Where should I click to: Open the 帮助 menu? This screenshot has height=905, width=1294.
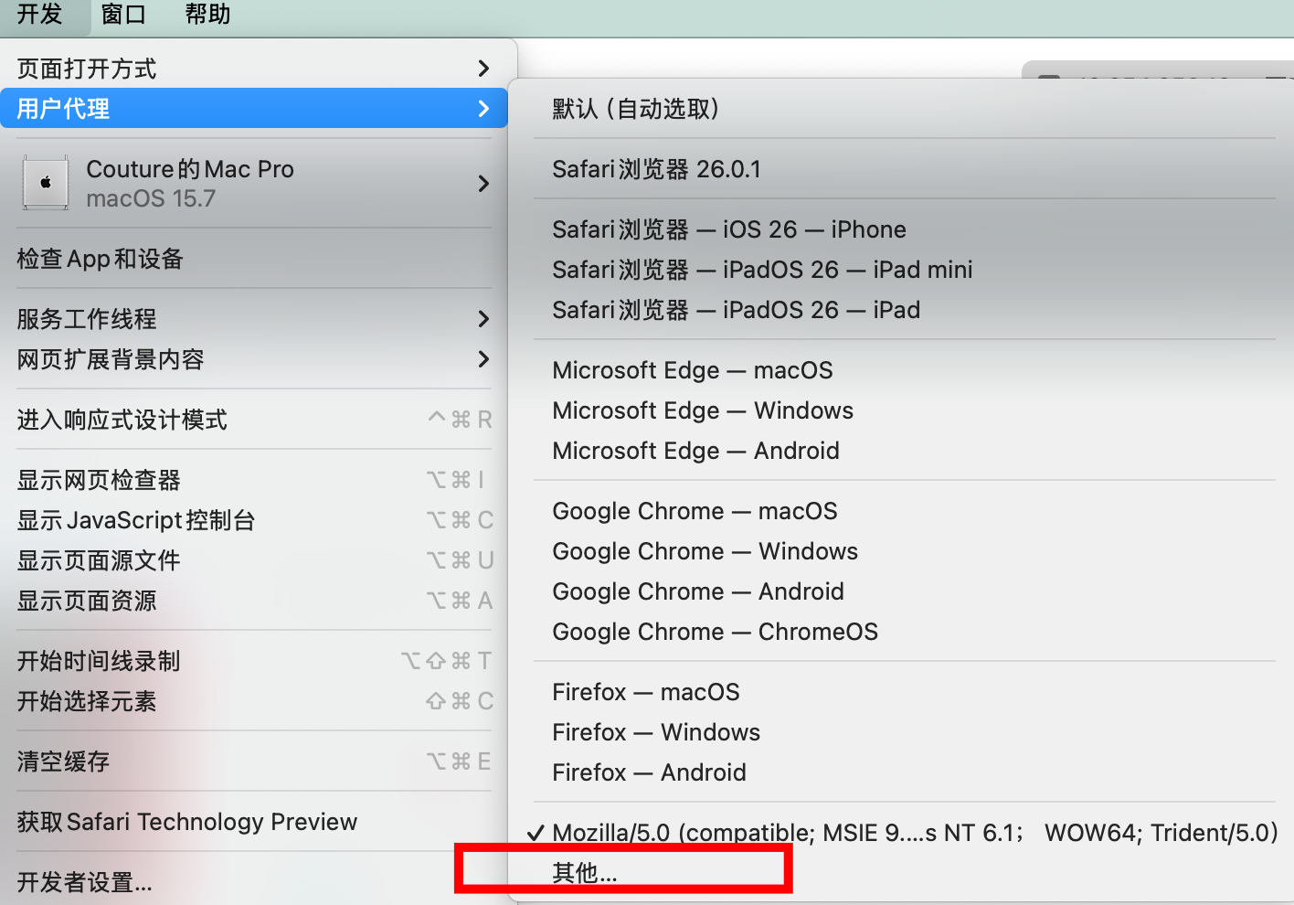pyautogui.click(x=207, y=15)
